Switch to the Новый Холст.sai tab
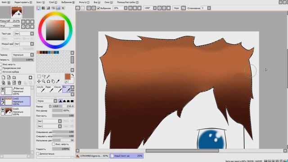Viewport: 288px width, 162px height. pos(126,156)
